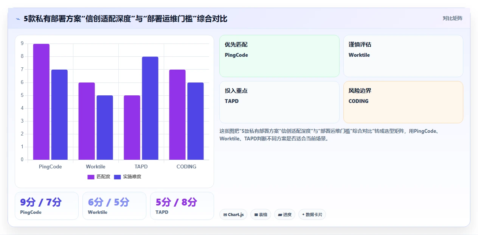
Task: Click the CODING blue 实施难度 bar
Action: pyautogui.click(x=196, y=121)
